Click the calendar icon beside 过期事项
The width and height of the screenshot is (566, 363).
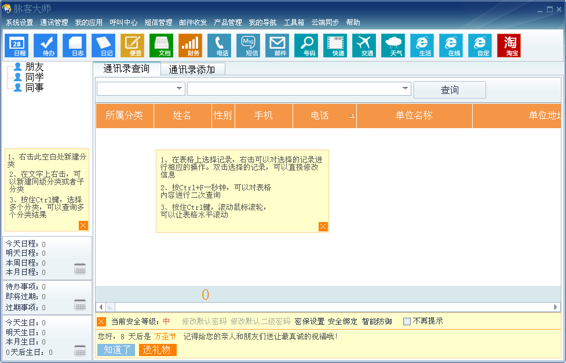pyautogui.click(x=80, y=305)
